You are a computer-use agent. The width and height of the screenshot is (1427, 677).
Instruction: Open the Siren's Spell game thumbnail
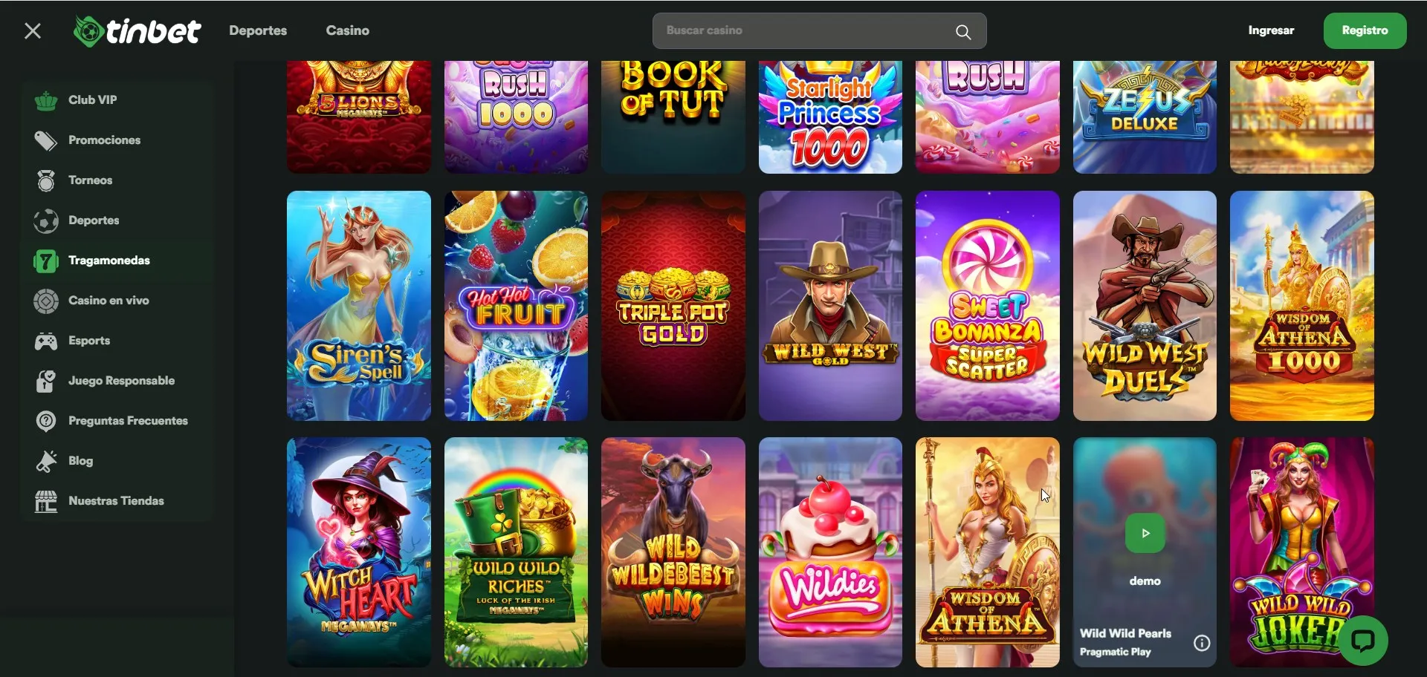point(359,306)
